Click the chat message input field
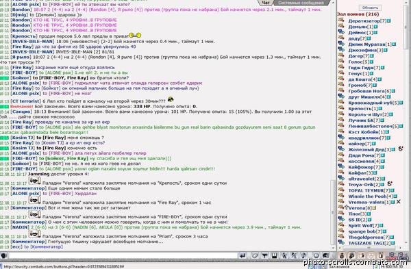411x269 pixels. click(123, 255)
